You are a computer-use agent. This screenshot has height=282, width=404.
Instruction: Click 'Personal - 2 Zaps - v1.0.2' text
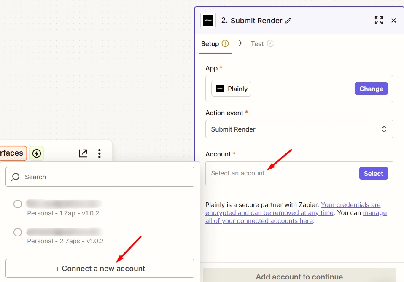pyautogui.click(x=65, y=241)
